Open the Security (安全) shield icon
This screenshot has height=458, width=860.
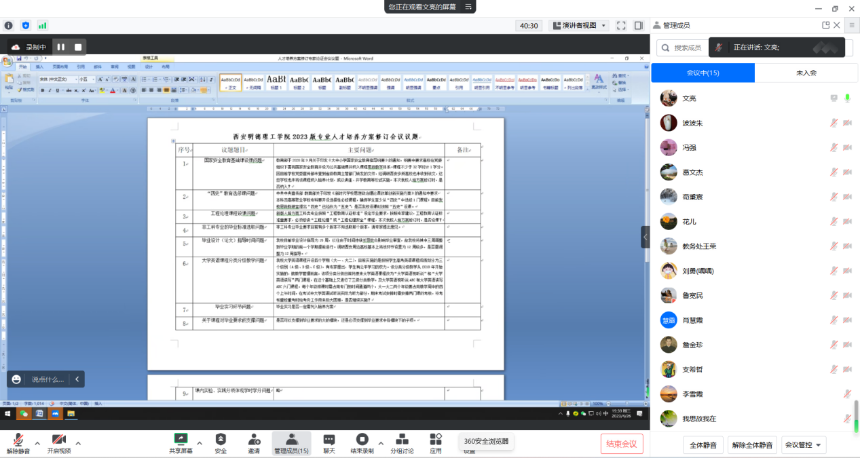click(221, 439)
